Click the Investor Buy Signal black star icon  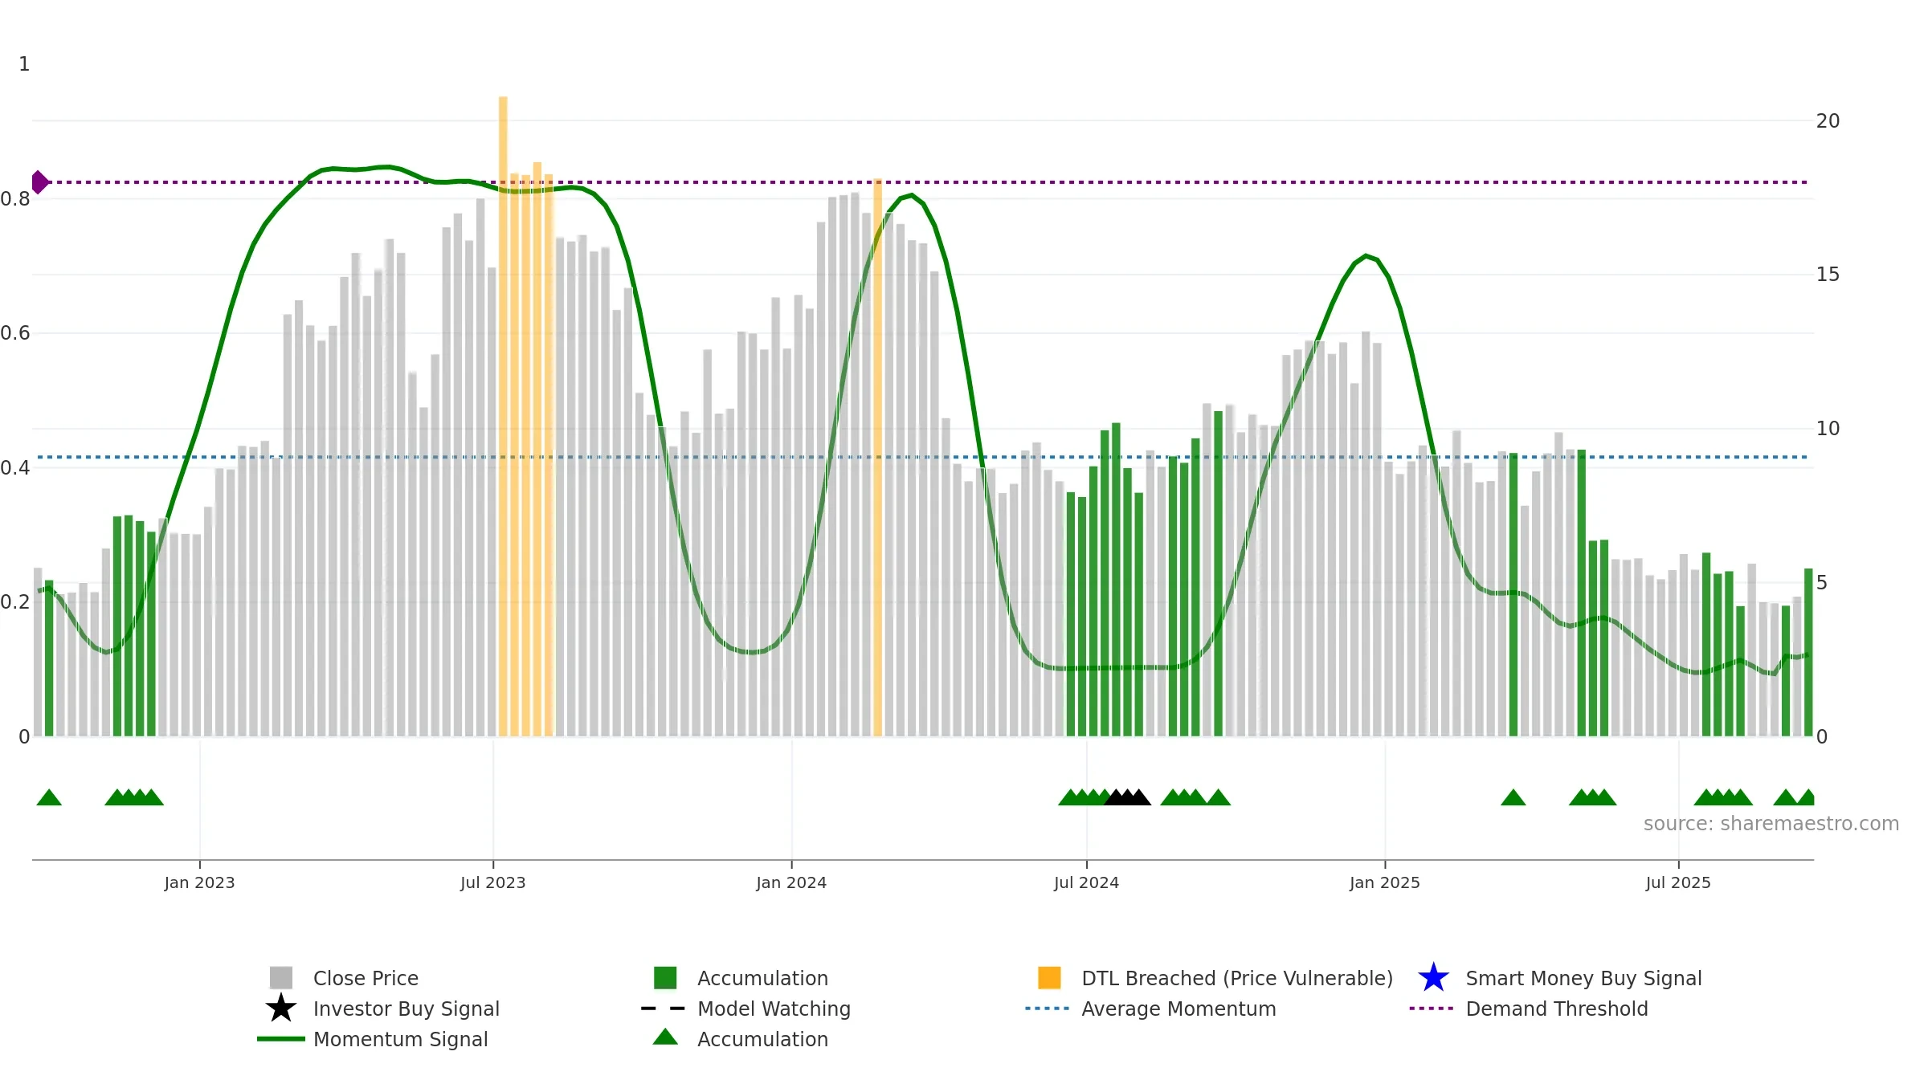(280, 1009)
